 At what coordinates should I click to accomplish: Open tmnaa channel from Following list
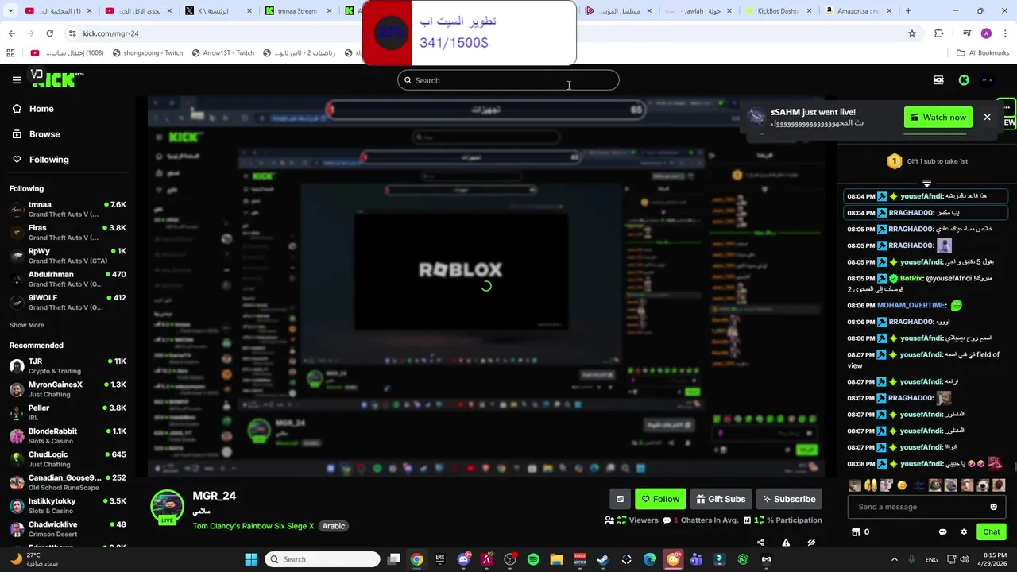click(x=68, y=209)
